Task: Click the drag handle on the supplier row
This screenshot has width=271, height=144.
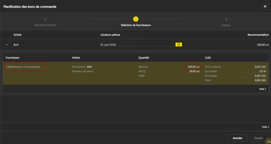Action: (6, 67)
